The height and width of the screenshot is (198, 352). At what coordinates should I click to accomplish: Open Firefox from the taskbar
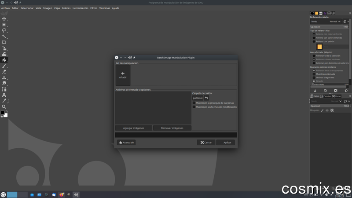(61, 194)
